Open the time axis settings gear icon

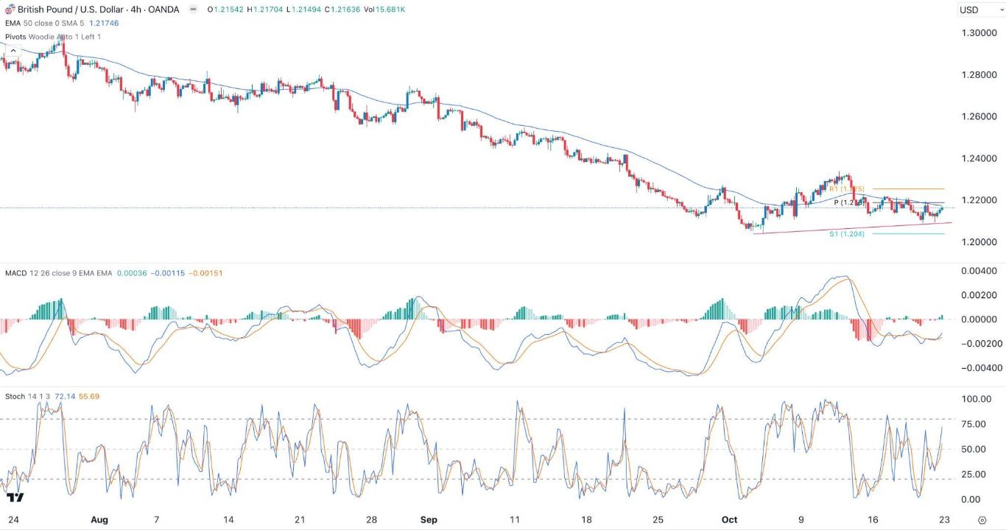click(x=982, y=520)
